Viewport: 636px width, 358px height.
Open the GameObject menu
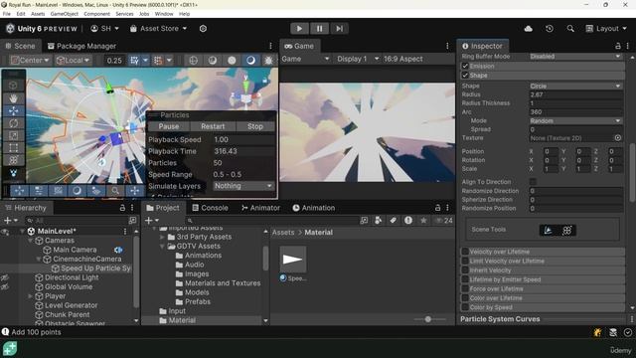point(64,14)
